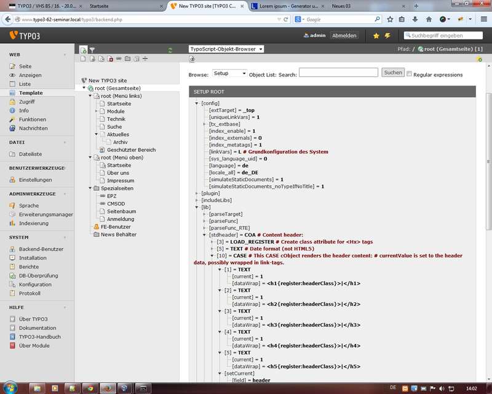
Task: Collapse the [config] tree node
Action: coord(197,103)
